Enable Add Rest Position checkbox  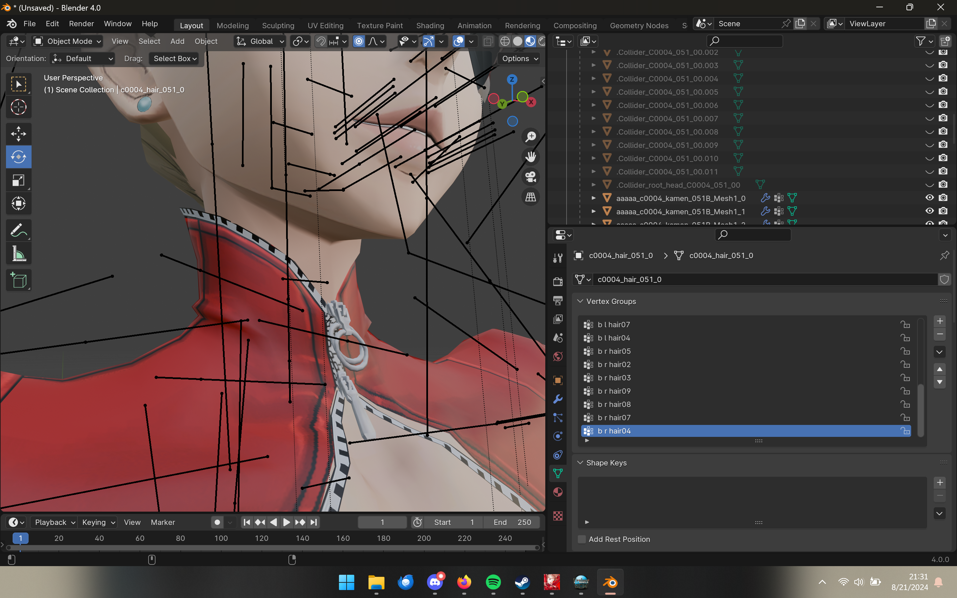click(x=582, y=539)
